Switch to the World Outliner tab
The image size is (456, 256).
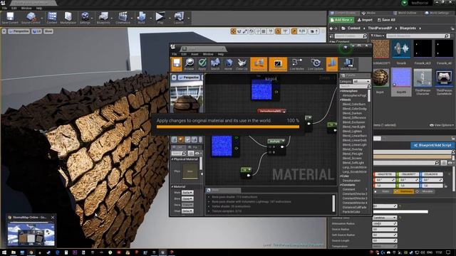pyautogui.click(x=405, y=13)
